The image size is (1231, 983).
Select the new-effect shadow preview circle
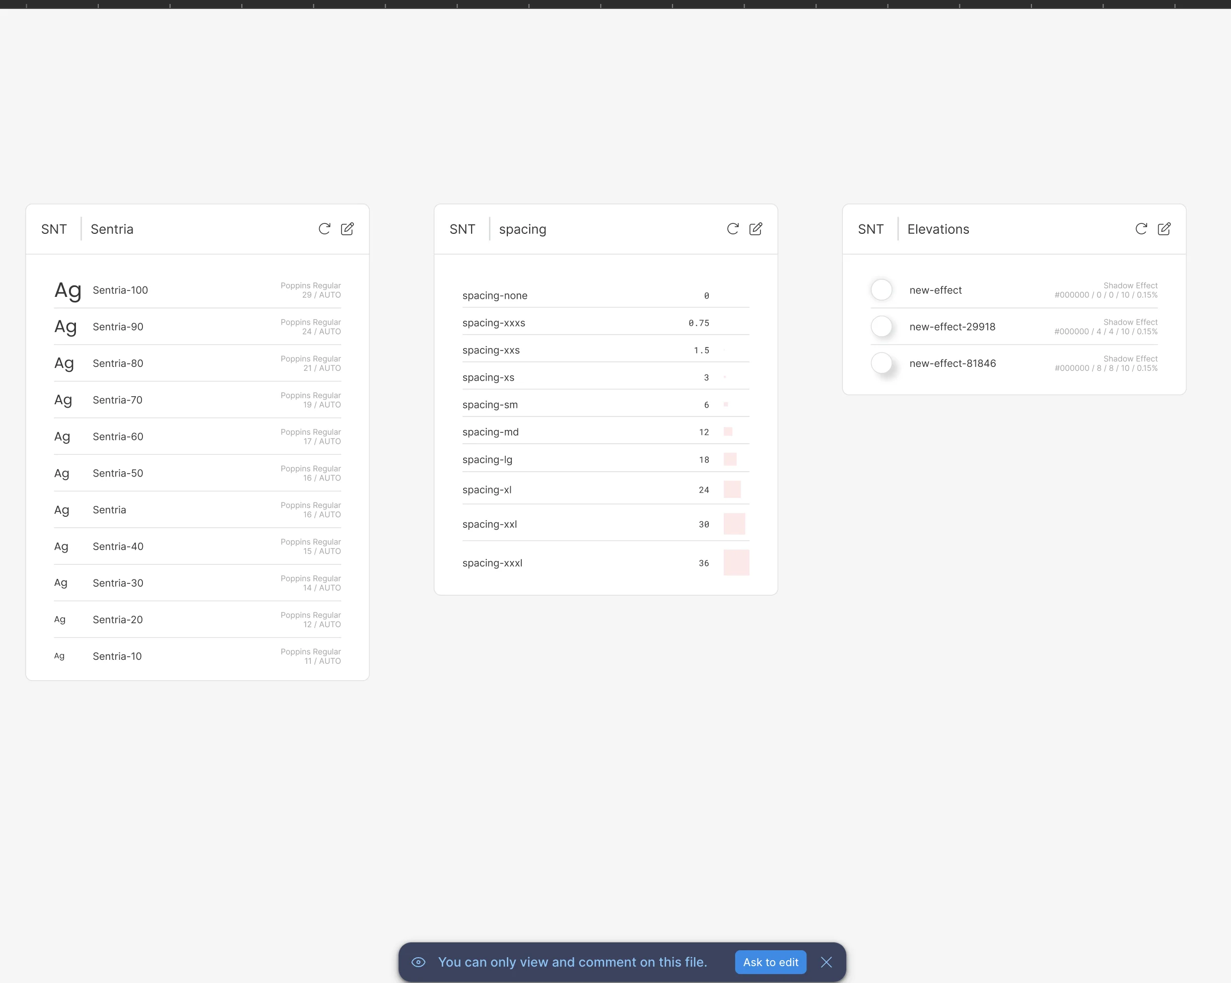pos(881,289)
